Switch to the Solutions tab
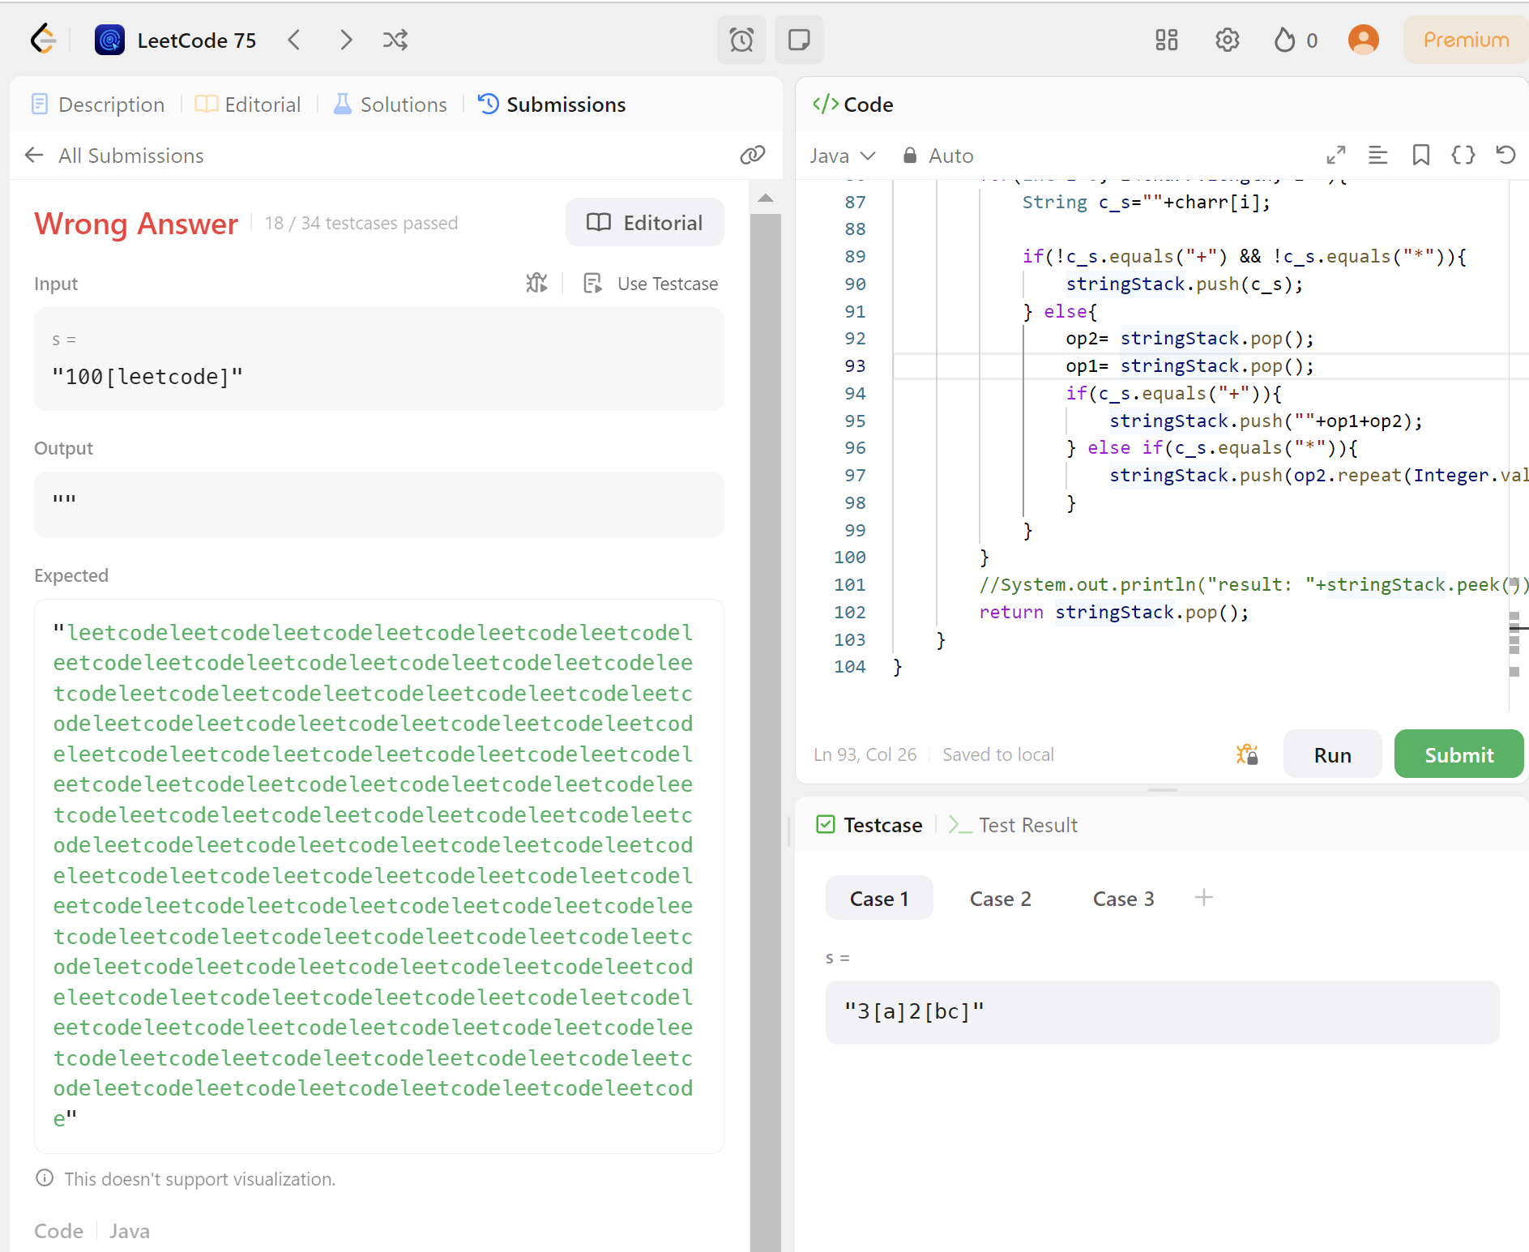 [x=390, y=105]
